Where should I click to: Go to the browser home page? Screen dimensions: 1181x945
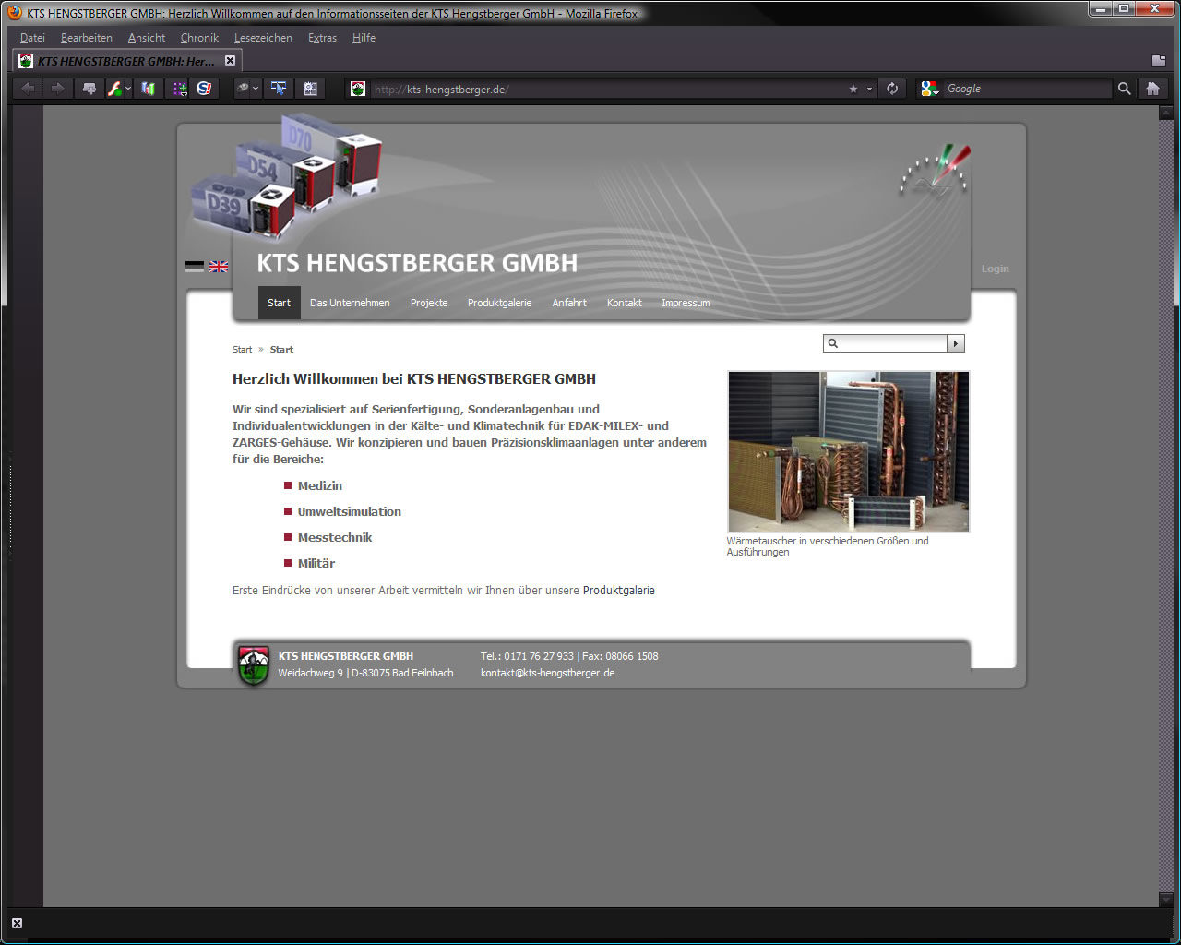(x=1152, y=89)
